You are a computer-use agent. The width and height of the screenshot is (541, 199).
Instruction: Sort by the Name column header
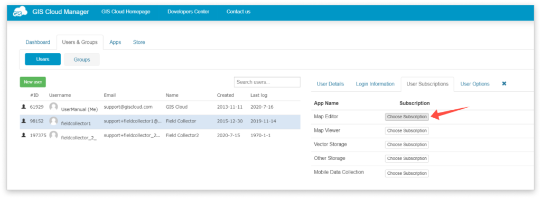click(x=172, y=95)
